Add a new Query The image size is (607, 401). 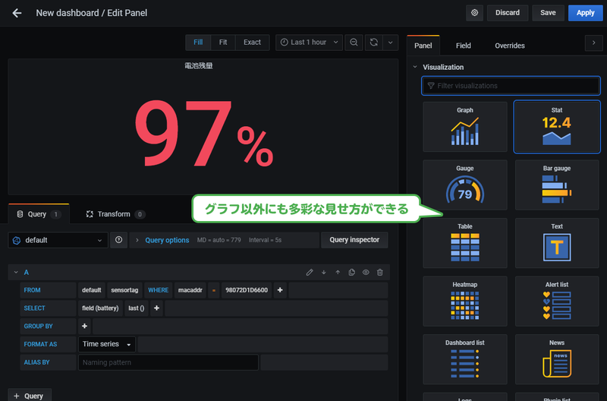point(30,395)
